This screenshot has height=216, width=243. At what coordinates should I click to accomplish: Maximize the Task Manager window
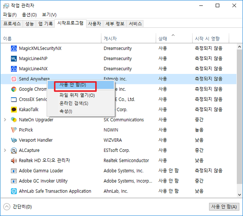(218, 6)
